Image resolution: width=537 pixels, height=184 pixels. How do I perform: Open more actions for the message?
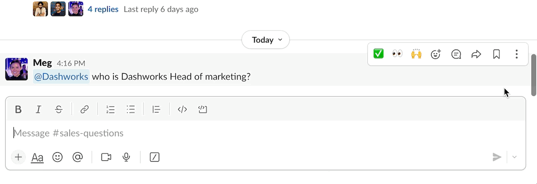point(516,54)
